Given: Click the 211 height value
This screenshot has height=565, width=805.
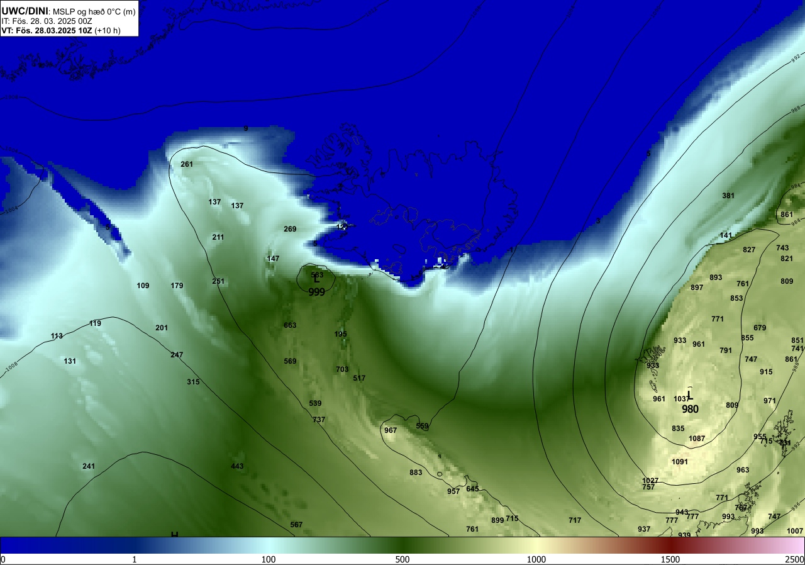Looking at the screenshot, I should click(x=218, y=237).
